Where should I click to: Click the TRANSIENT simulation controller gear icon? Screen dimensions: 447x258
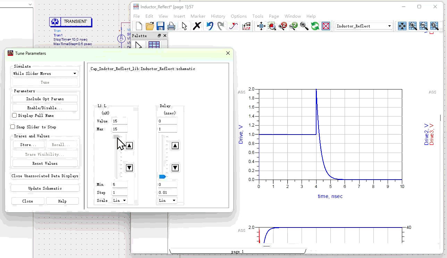pos(55,21)
